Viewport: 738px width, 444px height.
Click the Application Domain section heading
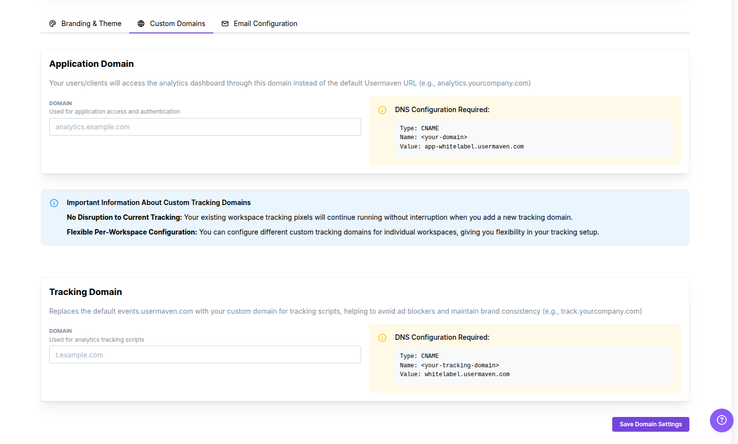[x=91, y=64]
